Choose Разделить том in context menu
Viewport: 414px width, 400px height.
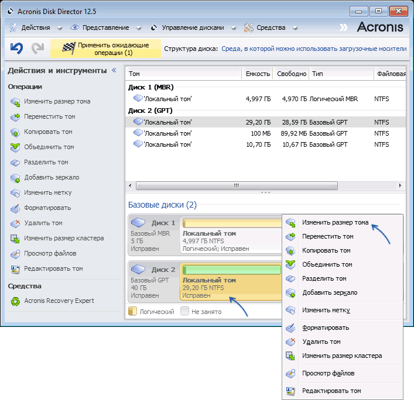coord(343,279)
